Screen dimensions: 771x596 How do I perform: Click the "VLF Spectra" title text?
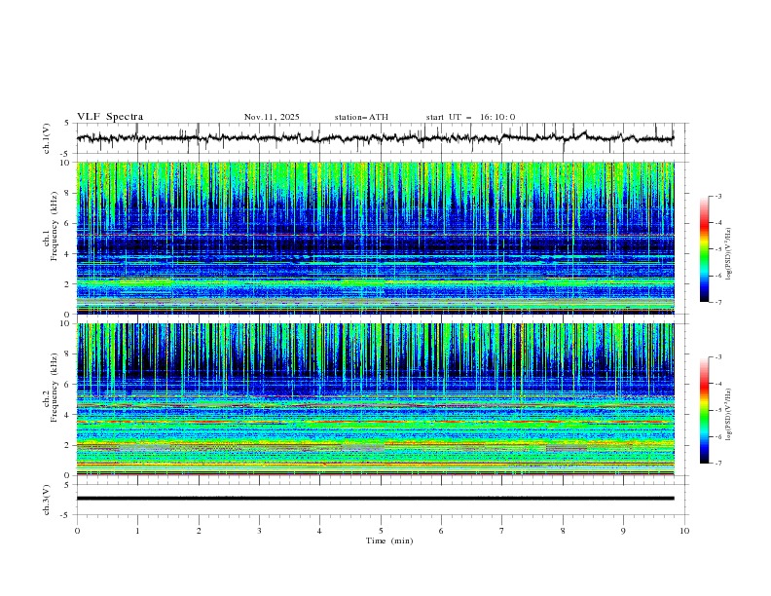click(x=110, y=117)
